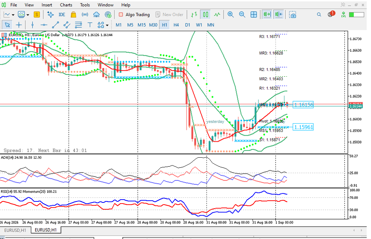
Task: Switch timeframe to W1
Action: [199, 25]
